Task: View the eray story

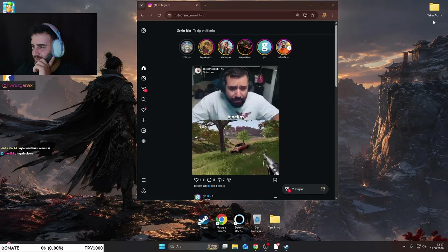Action: (245, 47)
